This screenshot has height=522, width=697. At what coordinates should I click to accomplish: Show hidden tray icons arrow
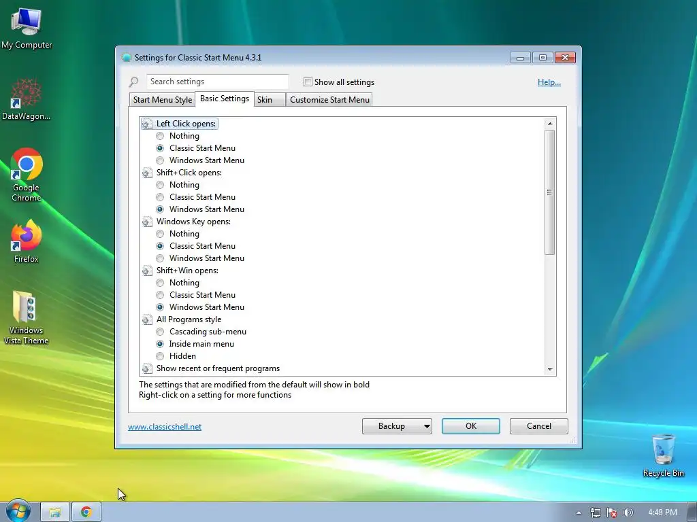(579, 512)
